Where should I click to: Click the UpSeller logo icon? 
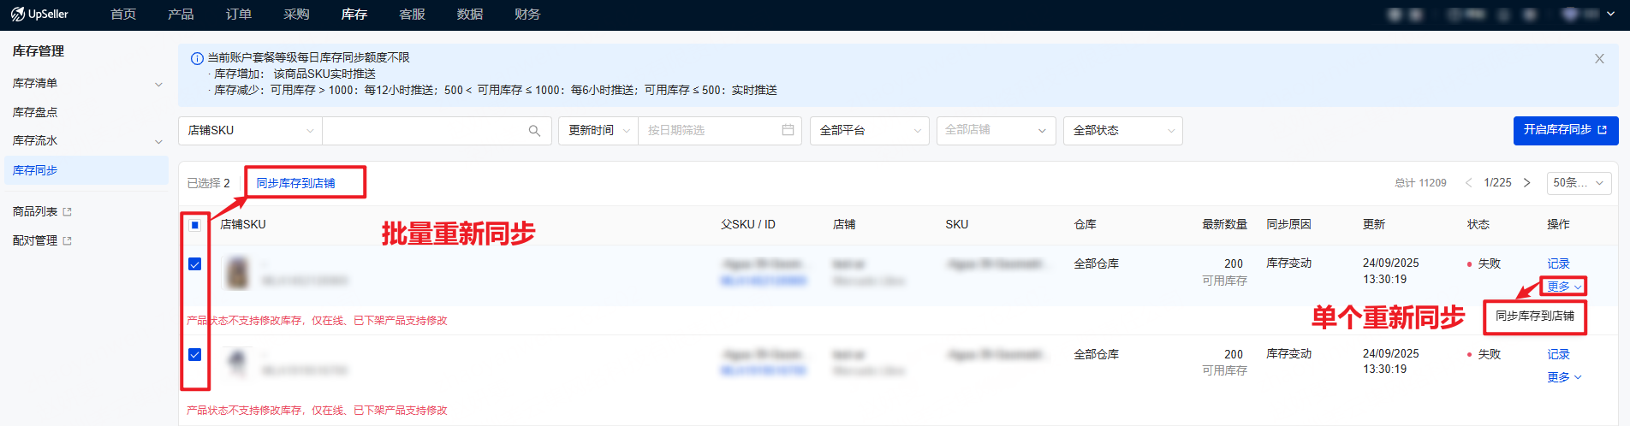click(x=17, y=14)
